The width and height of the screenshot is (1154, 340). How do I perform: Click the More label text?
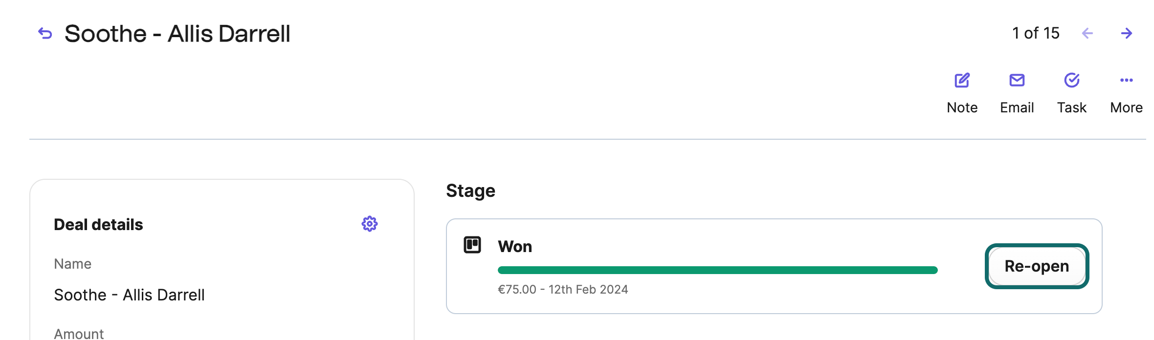pyautogui.click(x=1126, y=107)
